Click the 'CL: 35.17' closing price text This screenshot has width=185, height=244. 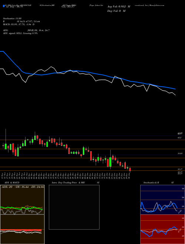click(68, 7)
